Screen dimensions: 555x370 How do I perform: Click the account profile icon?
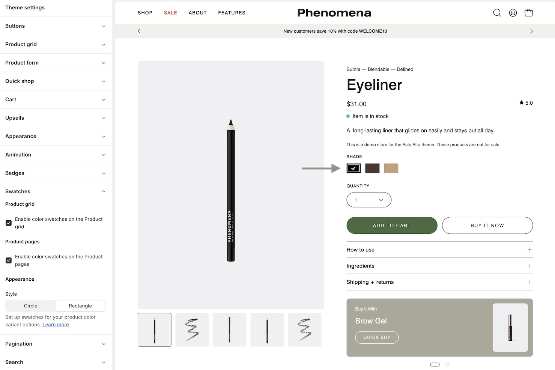pos(513,13)
